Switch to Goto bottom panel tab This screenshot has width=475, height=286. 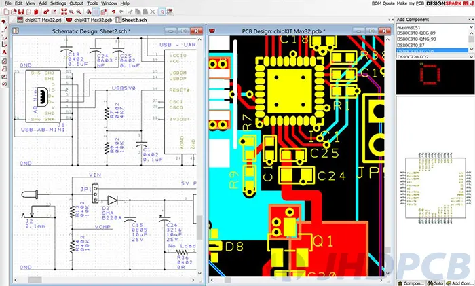click(435, 283)
